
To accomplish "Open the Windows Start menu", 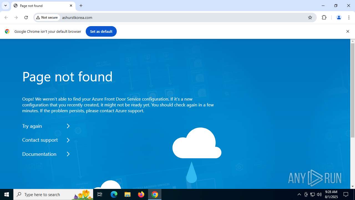I will click(x=7, y=194).
